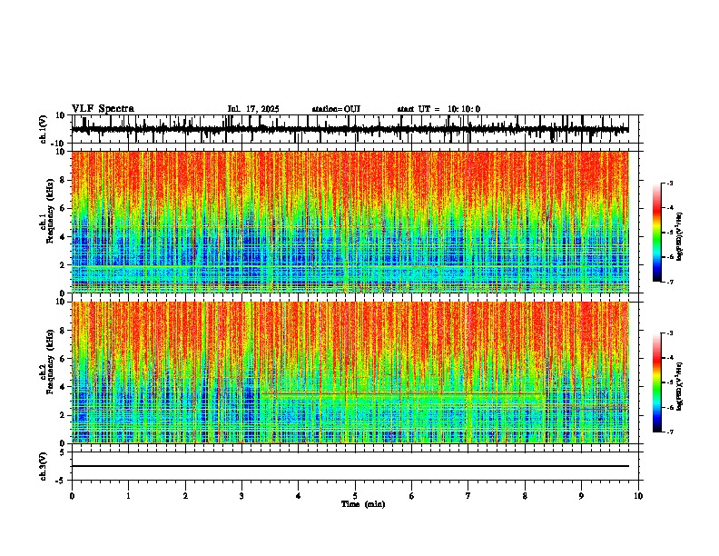This screenshot has width=719, height=556.
Task: Click the 8 kHz tick on ch.2 frequency axis
Action: (x=64, y=330)
